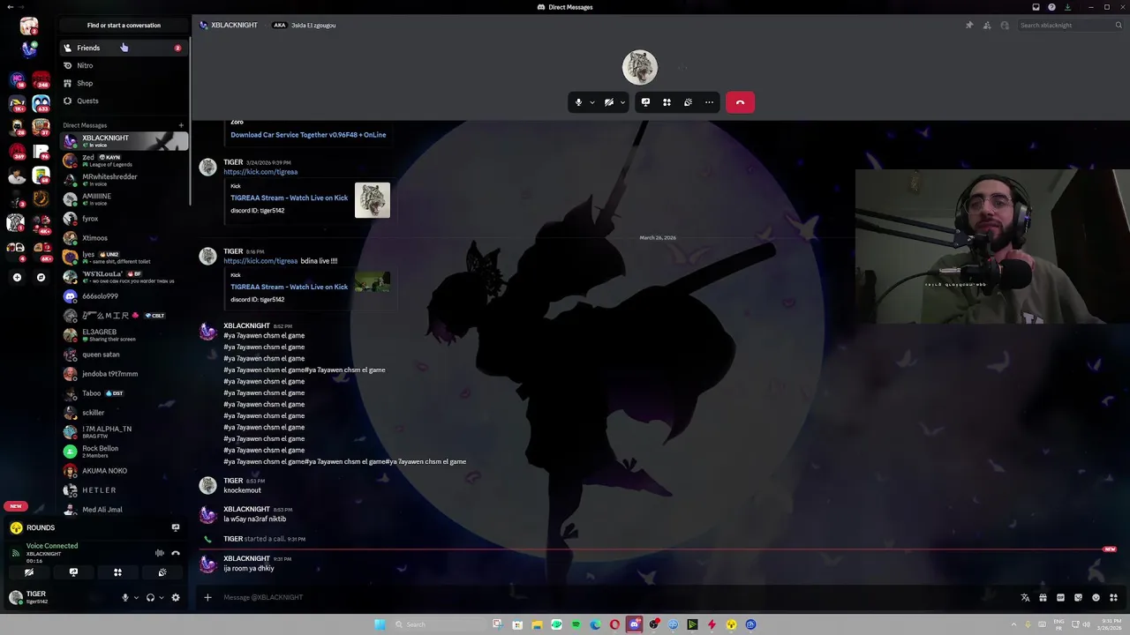Open more call options (three dots)
The image size is (1130, 635).
click(x=709, y=102)
